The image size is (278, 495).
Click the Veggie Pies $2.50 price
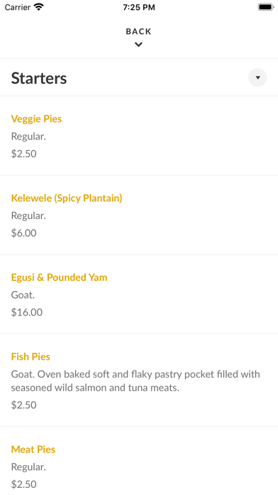[24, 154]
